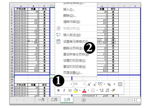Click cell H6 containing 200
151x108 pixels.
[x=102, y=23]
